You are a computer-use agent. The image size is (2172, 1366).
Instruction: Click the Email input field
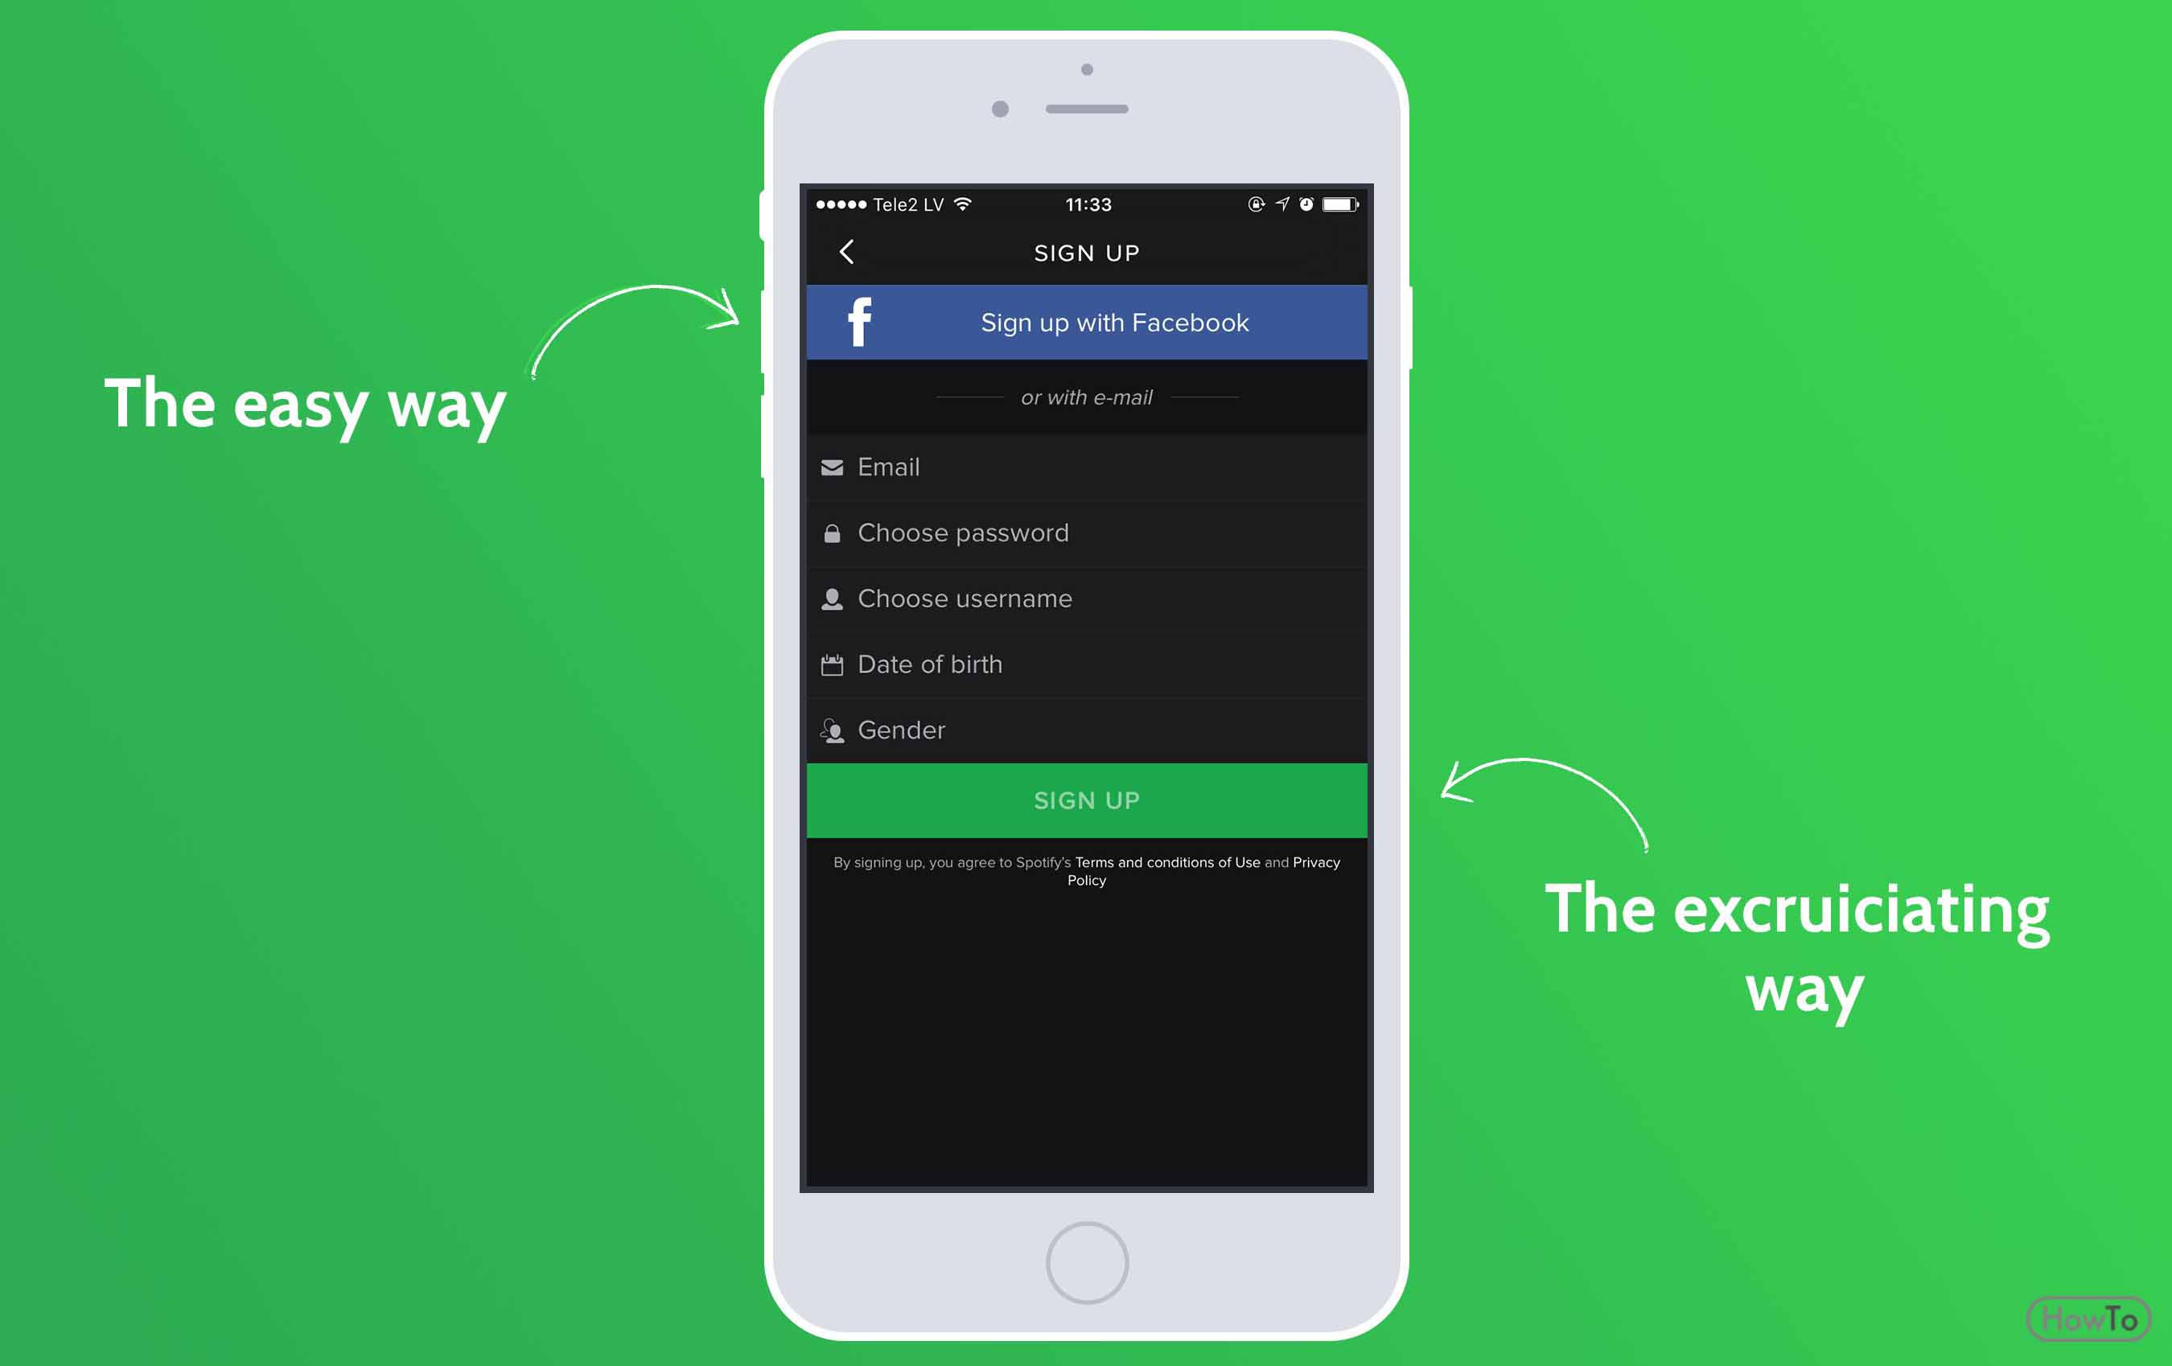point(1085,467)
